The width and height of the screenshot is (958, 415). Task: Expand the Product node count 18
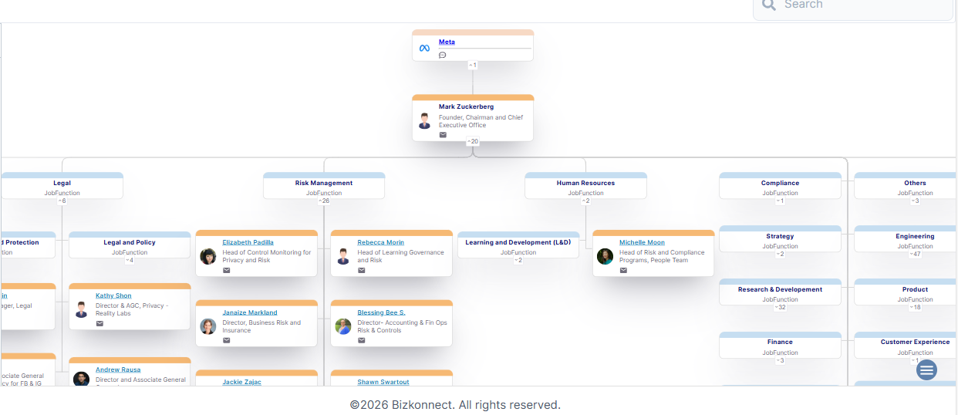[915, 307]
